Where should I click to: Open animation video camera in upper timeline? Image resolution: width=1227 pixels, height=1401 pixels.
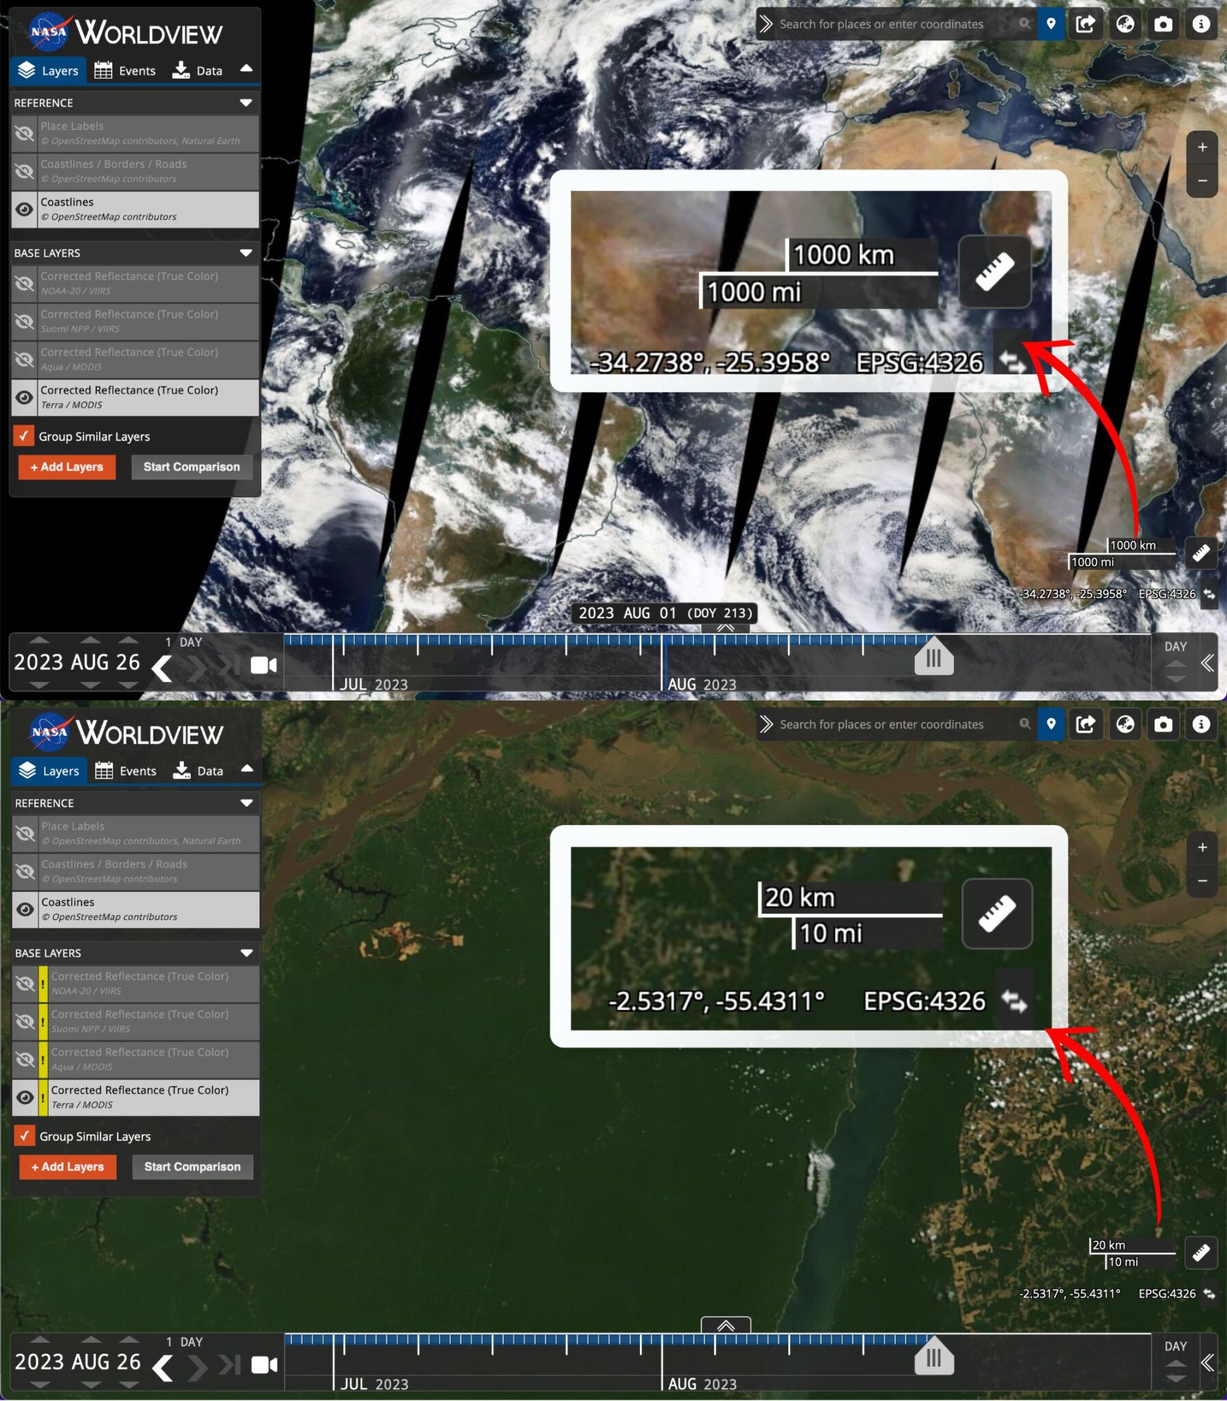tap(263, 665)
